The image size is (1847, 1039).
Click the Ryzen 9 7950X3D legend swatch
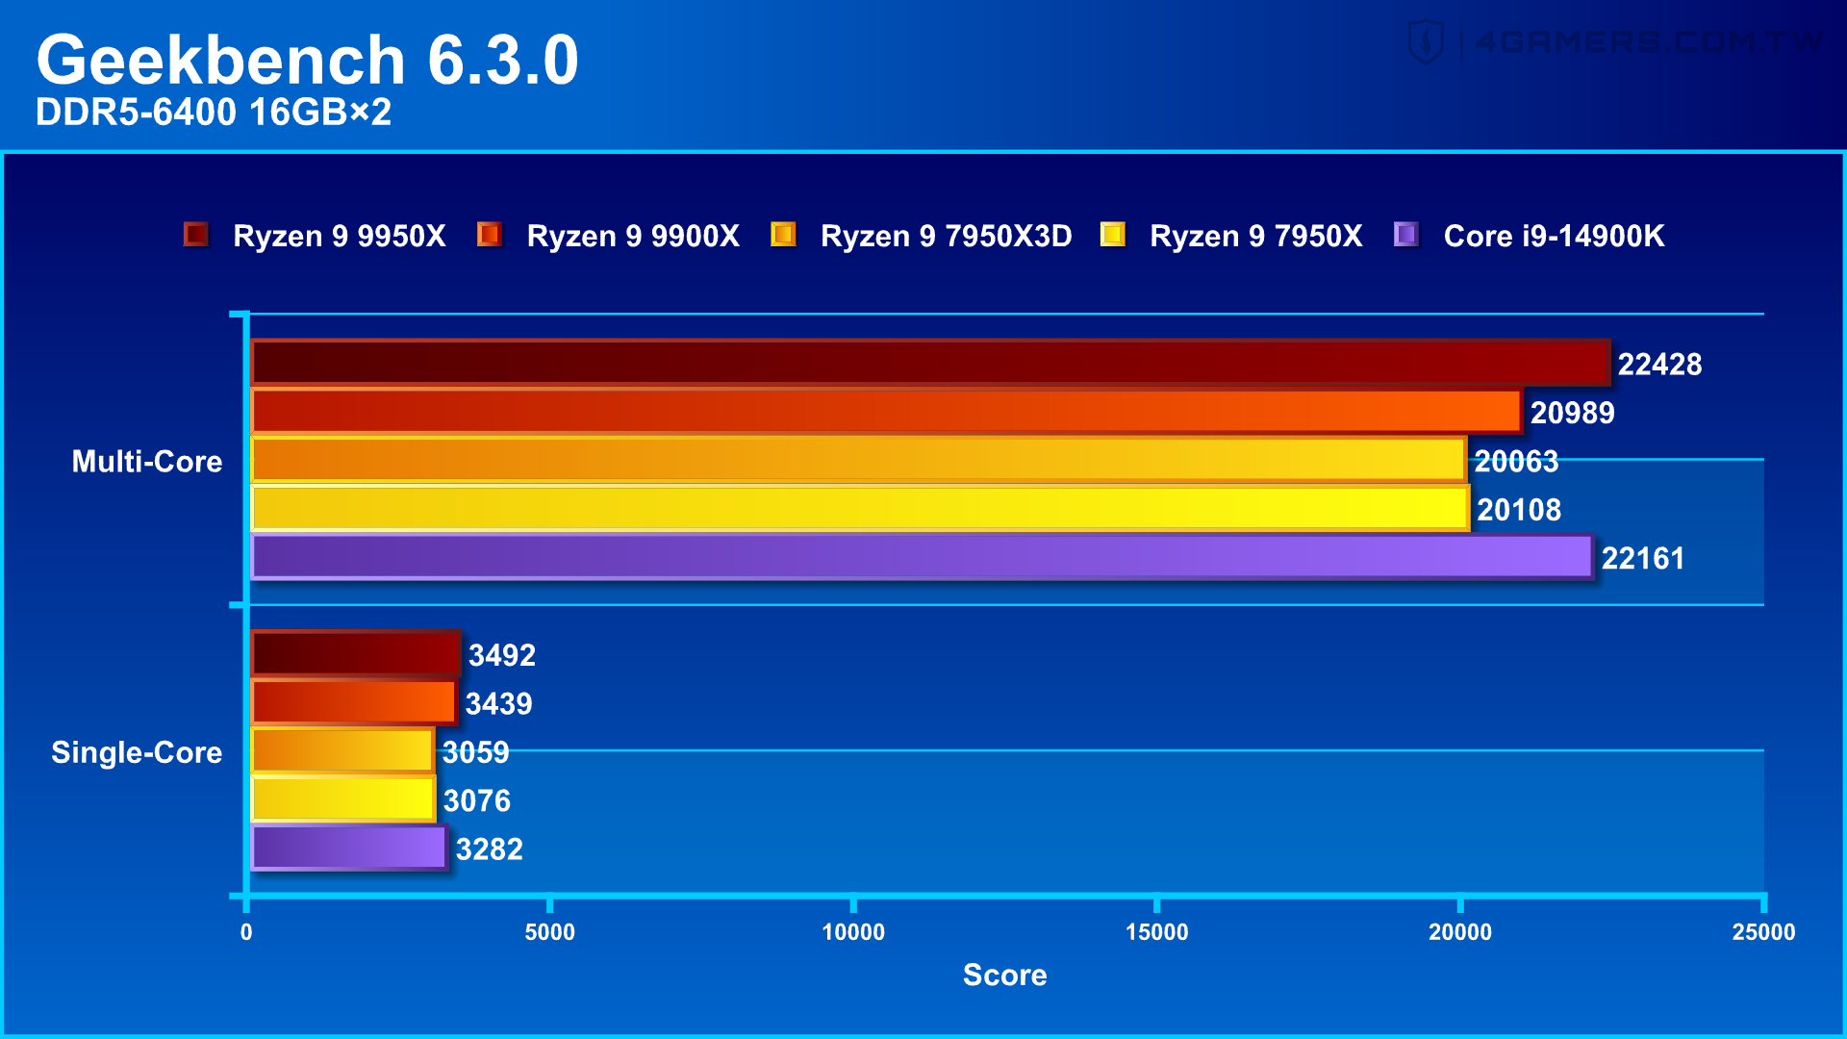pos(783,235)
